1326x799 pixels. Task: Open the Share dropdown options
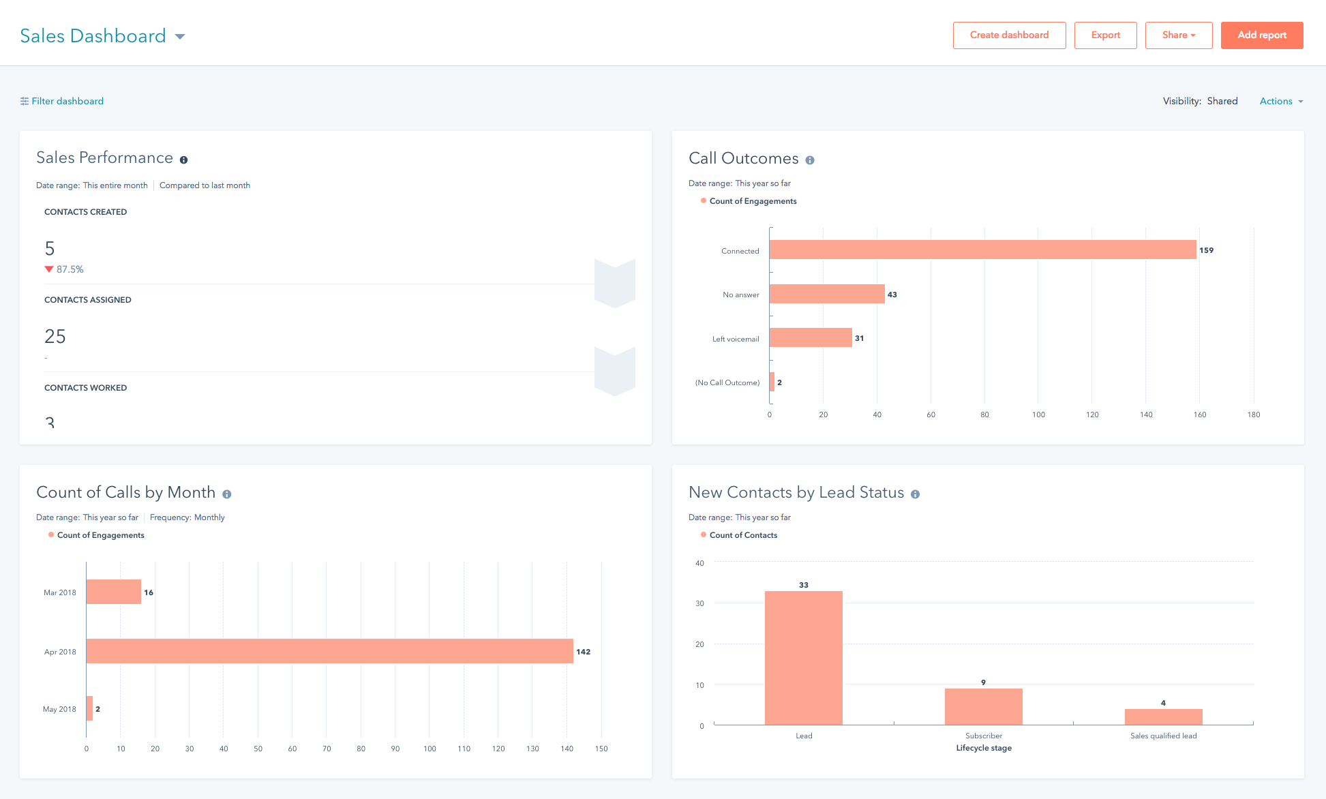1177,35
